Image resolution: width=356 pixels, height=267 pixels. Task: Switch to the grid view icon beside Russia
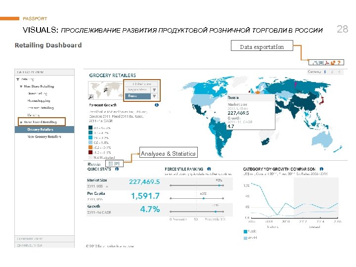111,164
